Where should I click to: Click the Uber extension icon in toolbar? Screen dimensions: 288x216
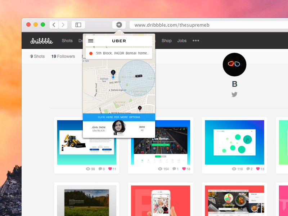(x=119, y=25)
